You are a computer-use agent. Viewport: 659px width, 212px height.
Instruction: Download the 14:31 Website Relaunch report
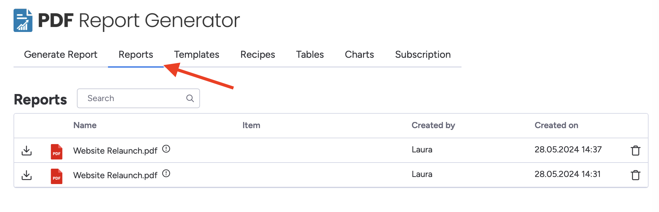[x=27, y=175]
